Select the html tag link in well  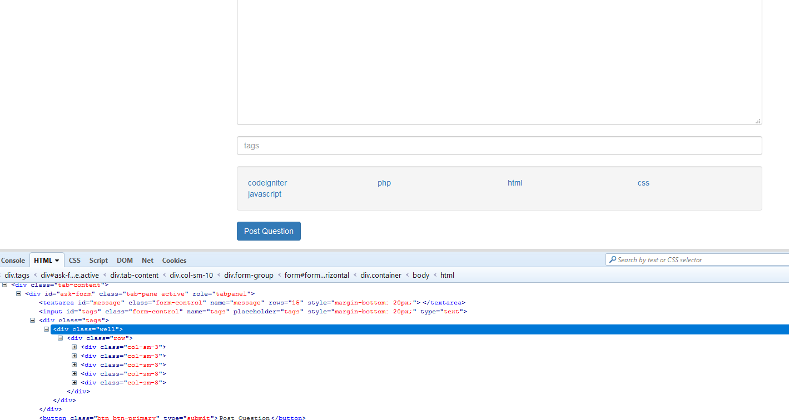pyautogui.click(x=515, y=183)
